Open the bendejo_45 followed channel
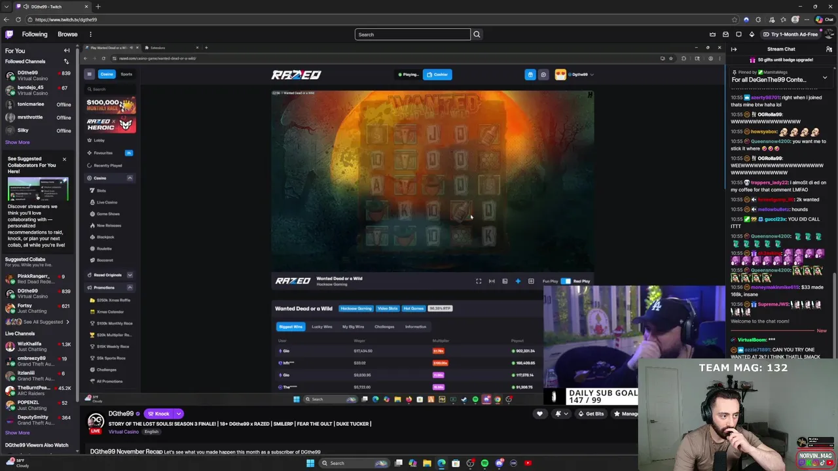 38,90
